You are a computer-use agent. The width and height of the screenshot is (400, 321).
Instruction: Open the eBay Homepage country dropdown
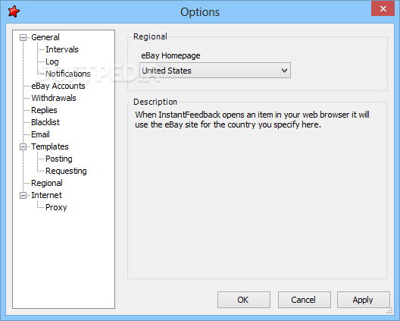215,71
